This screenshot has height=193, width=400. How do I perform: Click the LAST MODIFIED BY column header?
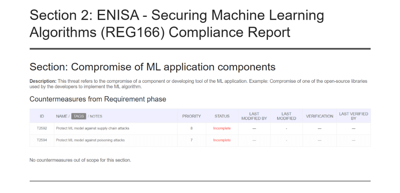pos(254,116)
